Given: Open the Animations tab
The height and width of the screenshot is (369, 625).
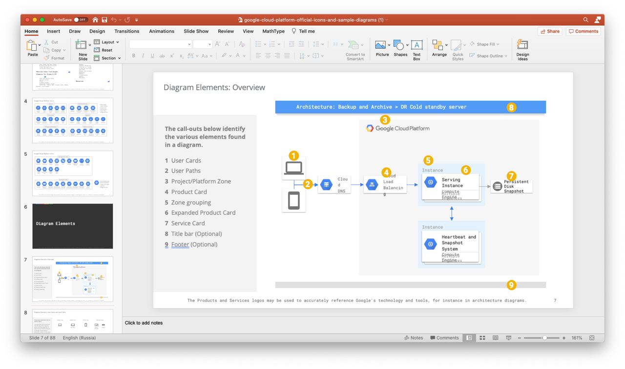Looking at the screenshot, I should tap(162, 31).
